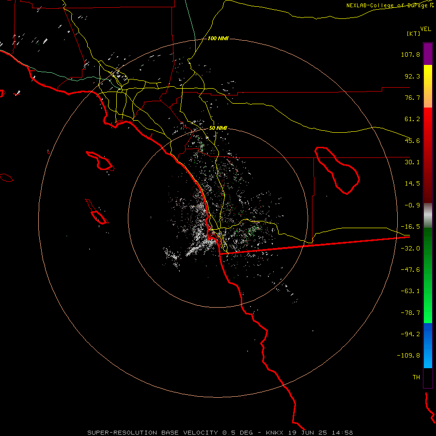Click the -63.1 velocity scale value
This screenshot has height=436, width=436.
coord(410,291)
